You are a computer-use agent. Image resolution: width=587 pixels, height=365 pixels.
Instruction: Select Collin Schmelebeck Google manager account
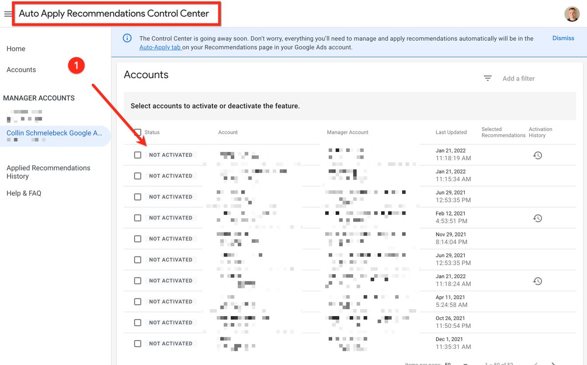tap(55, 136)
